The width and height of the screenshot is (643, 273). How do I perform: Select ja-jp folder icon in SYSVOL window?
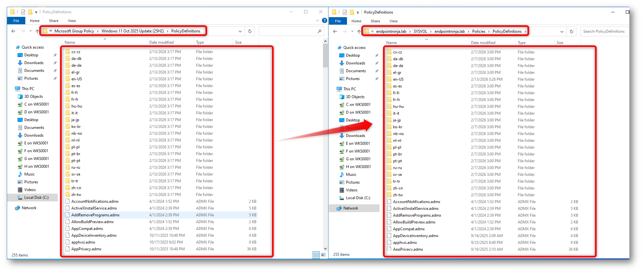tap(389, 120)
